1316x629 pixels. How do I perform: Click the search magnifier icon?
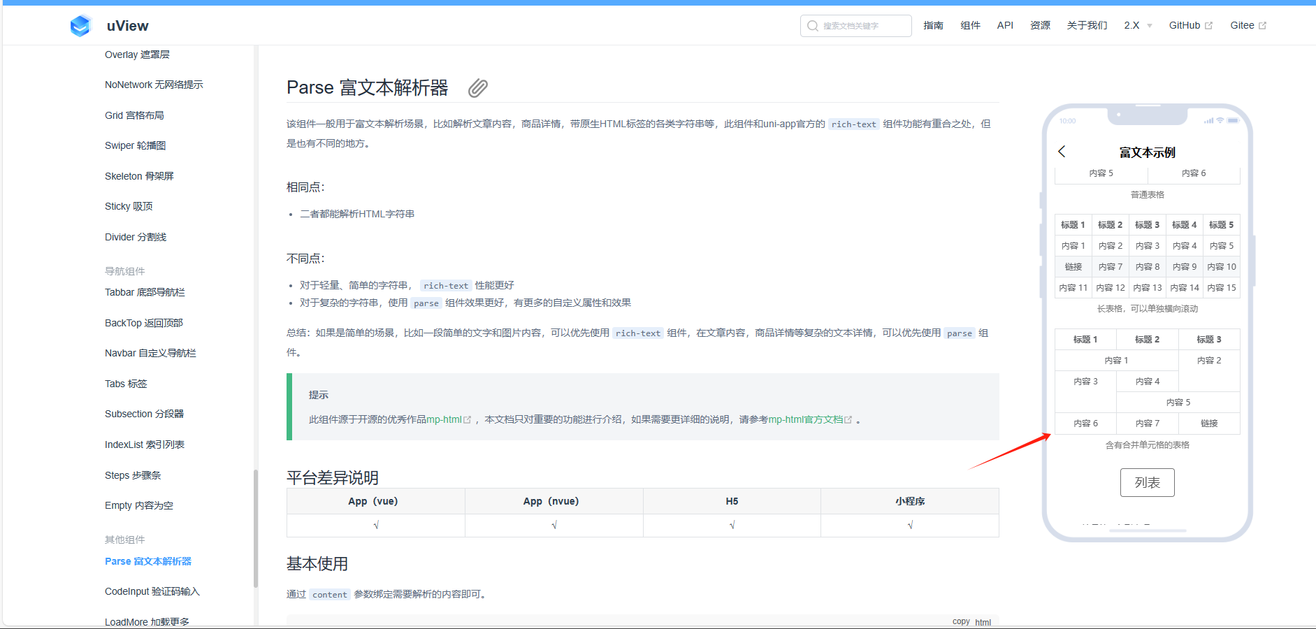(x=812, y=26)
